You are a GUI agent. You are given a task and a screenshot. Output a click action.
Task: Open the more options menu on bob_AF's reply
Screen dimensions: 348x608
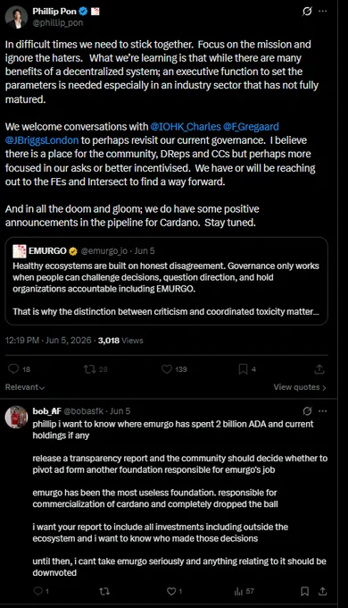click(322, 411)
